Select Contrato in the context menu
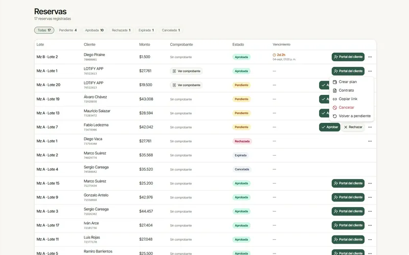Screen dimensions: 409x255 pyautogui.click(x=352, y=91)
